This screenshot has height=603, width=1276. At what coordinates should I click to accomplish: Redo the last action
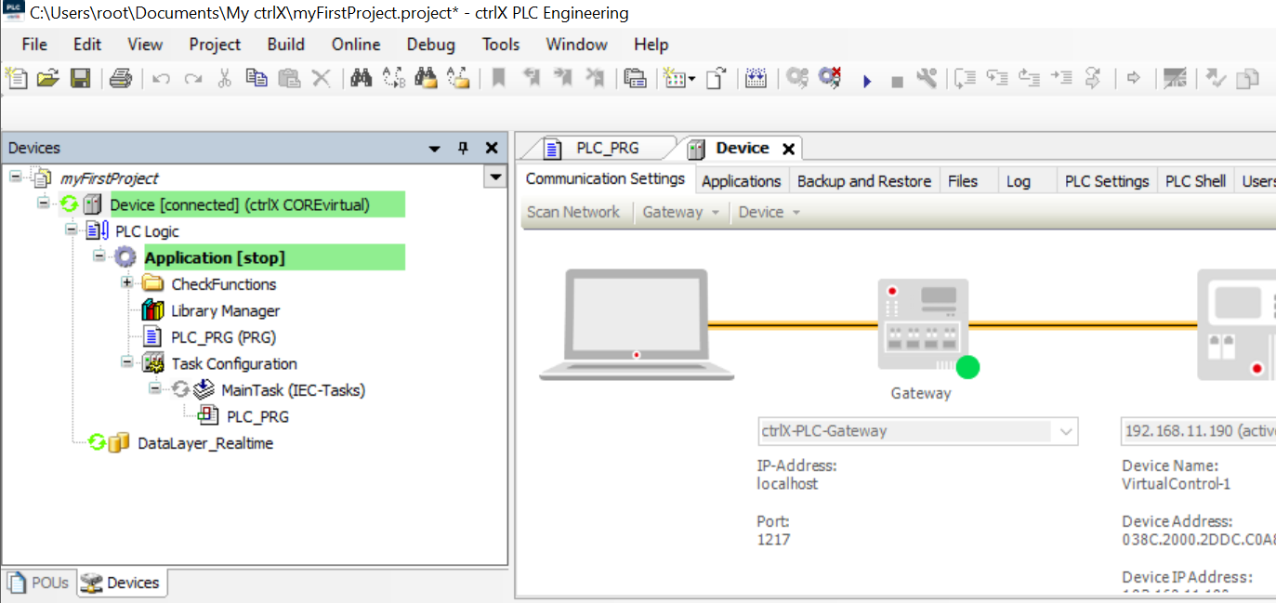tap(192, 79)
